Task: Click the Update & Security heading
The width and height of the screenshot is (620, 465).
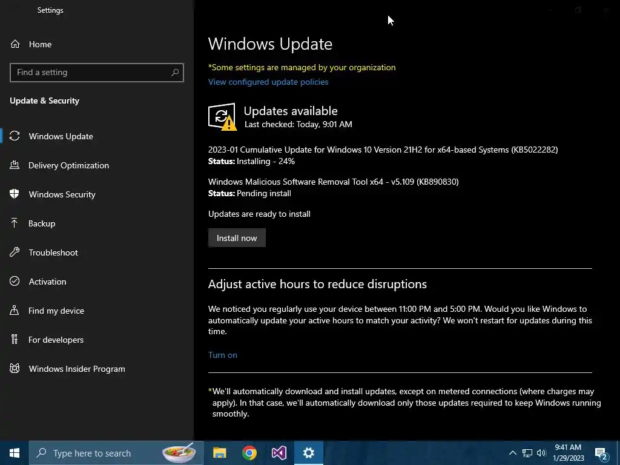Action: (45, 101)
